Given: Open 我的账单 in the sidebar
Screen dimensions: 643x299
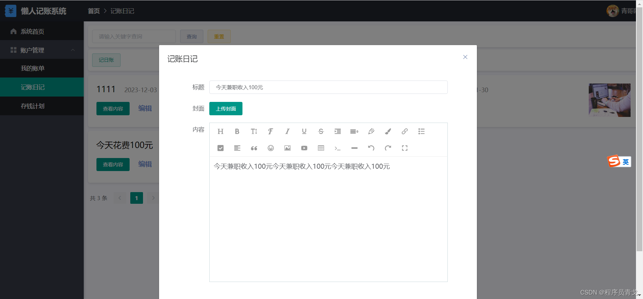Looking at the screenshot, I should coord(42,68).
